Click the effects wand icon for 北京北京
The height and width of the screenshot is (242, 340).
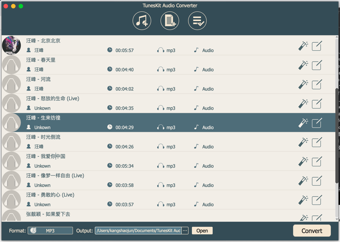[303, 45]
